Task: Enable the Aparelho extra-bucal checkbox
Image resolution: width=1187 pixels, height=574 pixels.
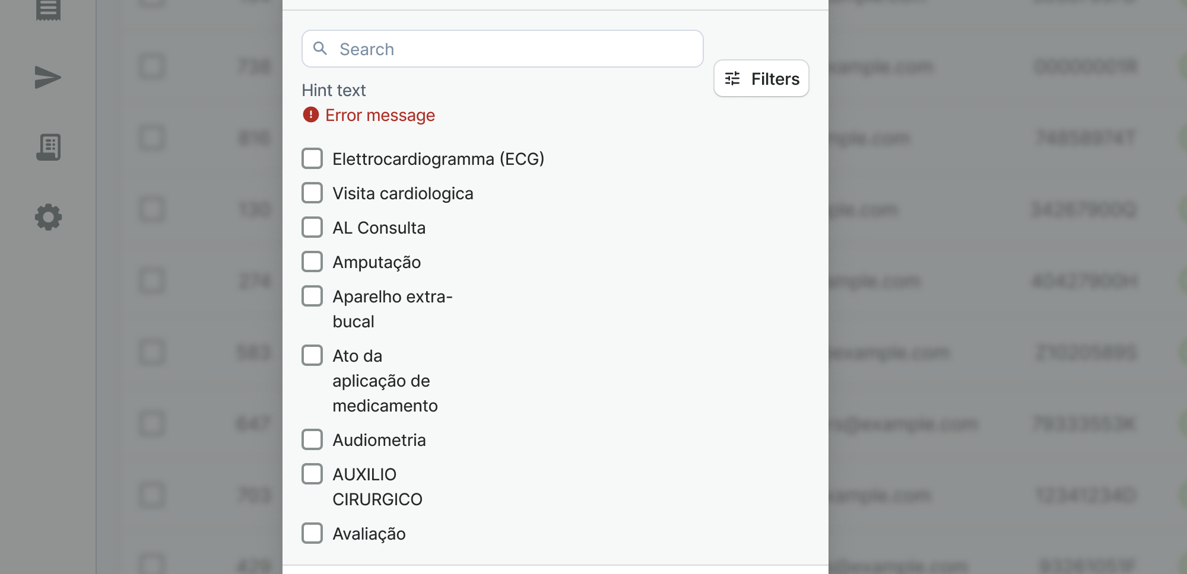Action: (x=312, y=296)
